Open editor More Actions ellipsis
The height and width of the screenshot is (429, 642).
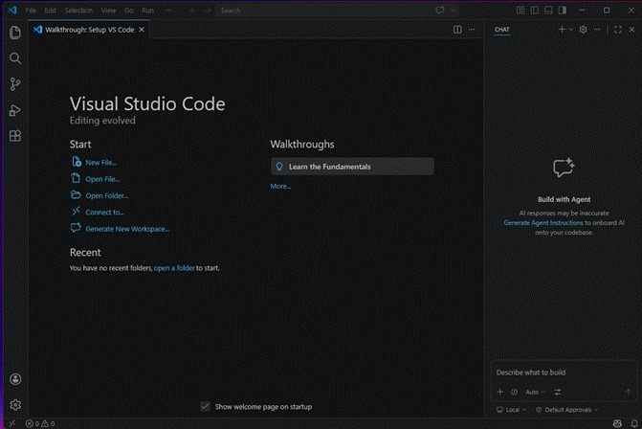(472, 30)
